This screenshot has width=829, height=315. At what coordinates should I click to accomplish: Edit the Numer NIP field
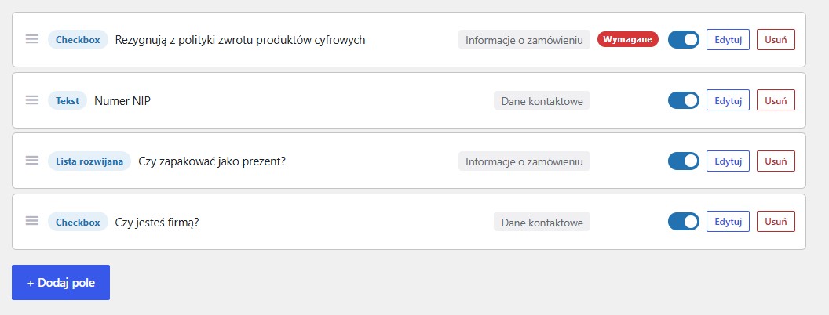pyautogui.click(x=728, y=100)
